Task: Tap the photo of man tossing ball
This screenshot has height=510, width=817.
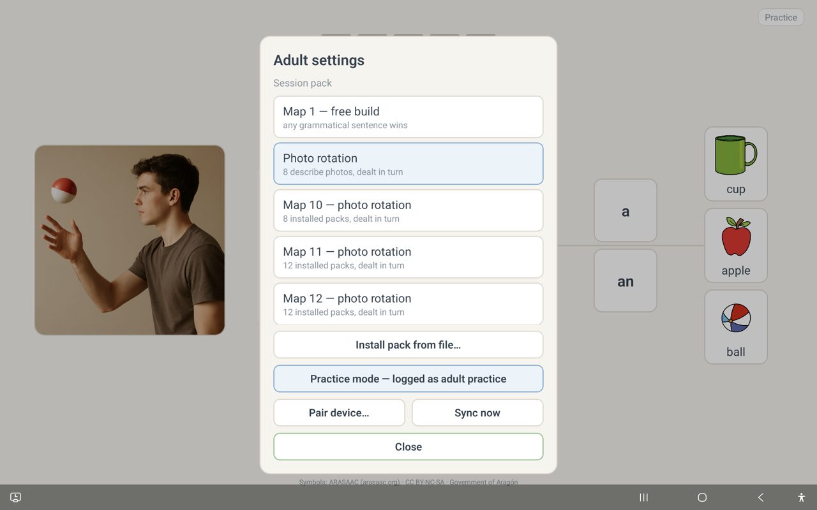Action: (x=130, y=240)
